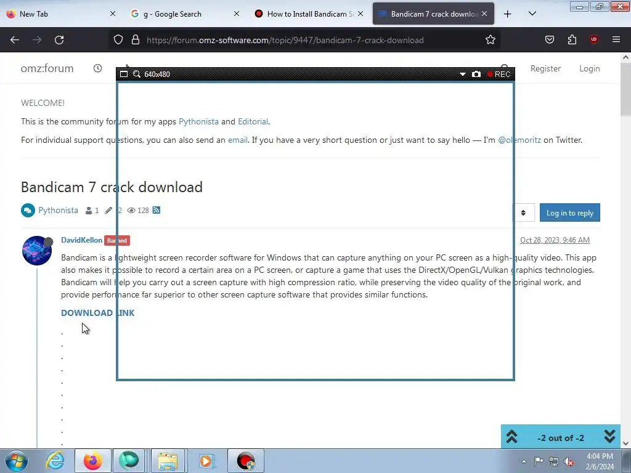Open the Bandicam taskbar icon

pyautogui.click(x=246, y=461)
